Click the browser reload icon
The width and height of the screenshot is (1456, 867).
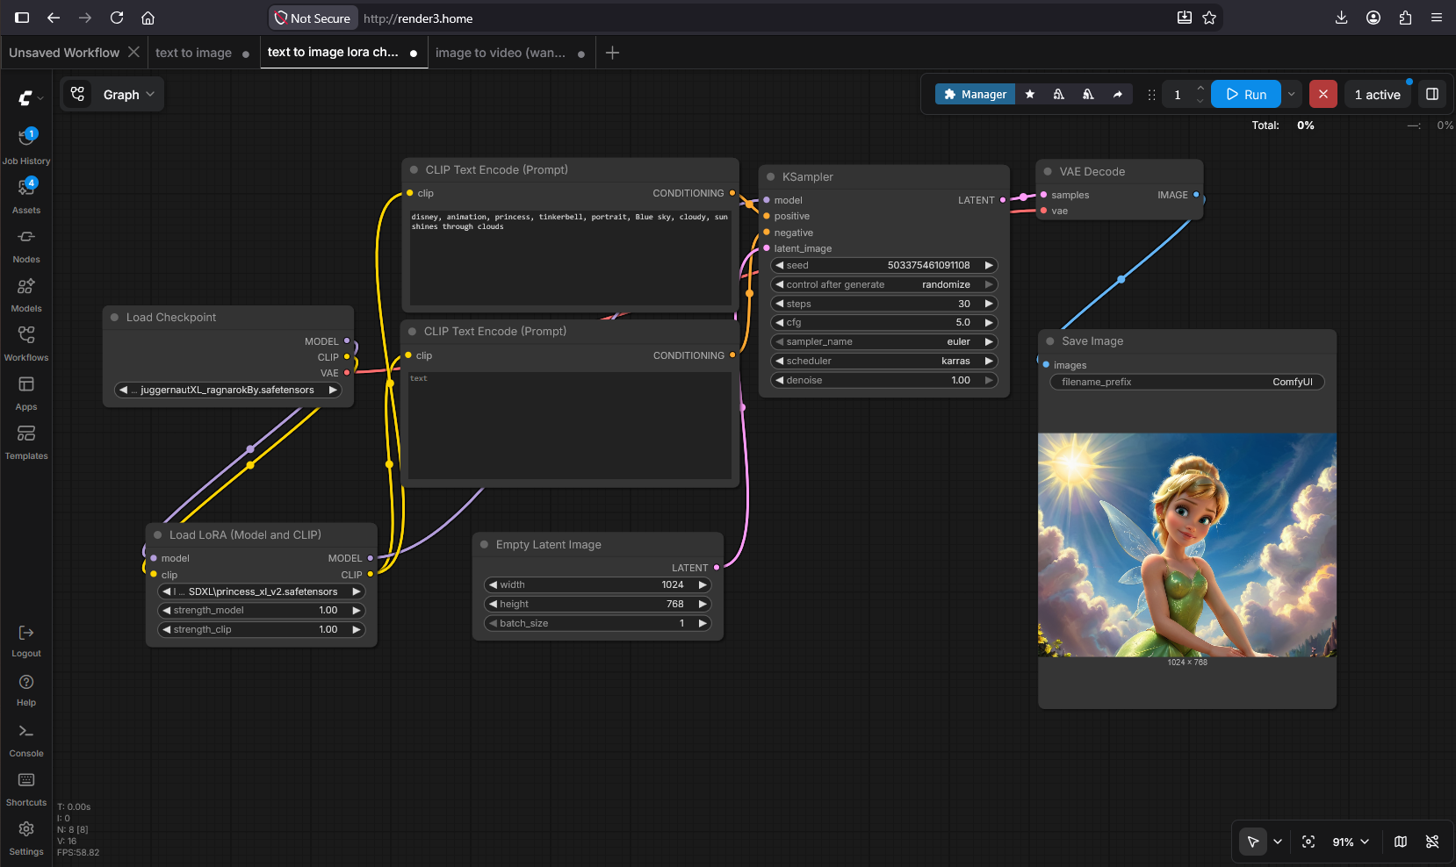[x=117, y=18]
